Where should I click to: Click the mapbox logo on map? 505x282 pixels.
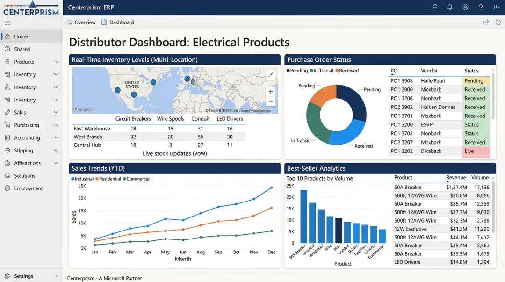point(83,109)
